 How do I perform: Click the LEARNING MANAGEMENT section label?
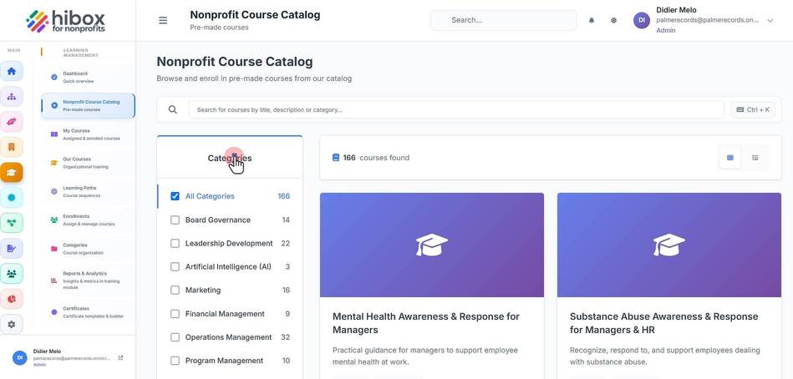click(x=81, y=53)
